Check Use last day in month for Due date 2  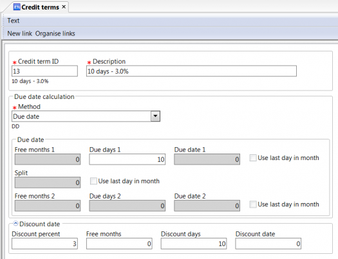pyautogui.click(x=253, y=204)
